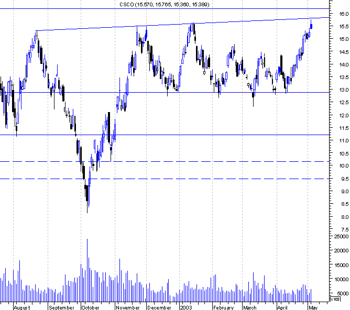Select the March label on time axis

250,307
